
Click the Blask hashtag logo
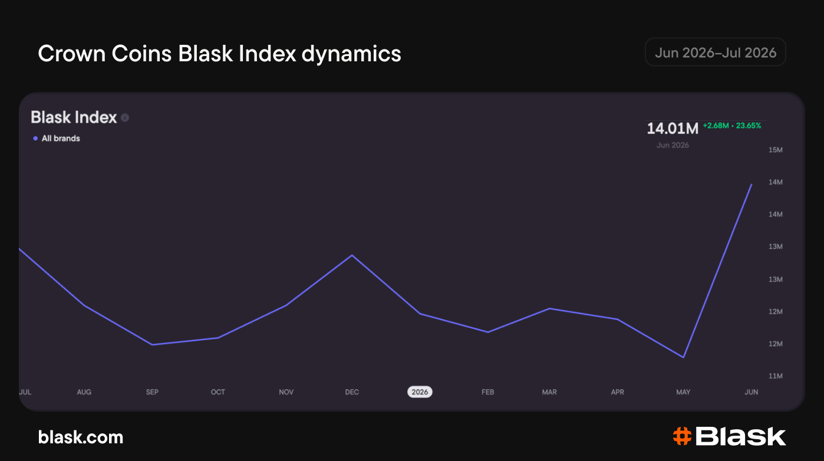pos(729,436)
